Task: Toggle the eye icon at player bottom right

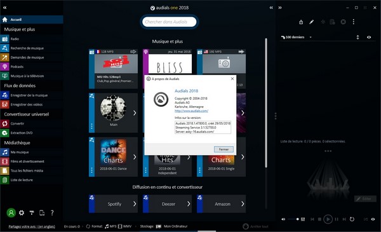Action: (x=373, y=219)
